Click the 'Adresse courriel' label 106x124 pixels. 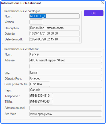click(x=15, y=108)
